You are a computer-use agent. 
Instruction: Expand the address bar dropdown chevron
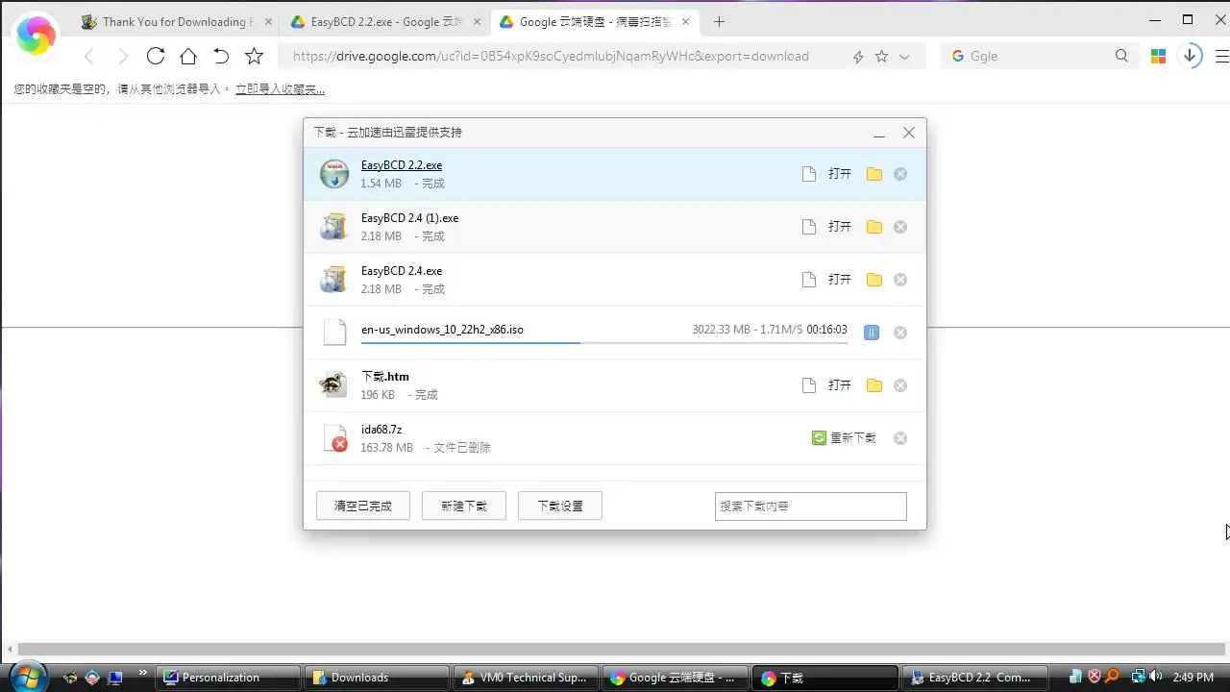[x=904, y=57]
